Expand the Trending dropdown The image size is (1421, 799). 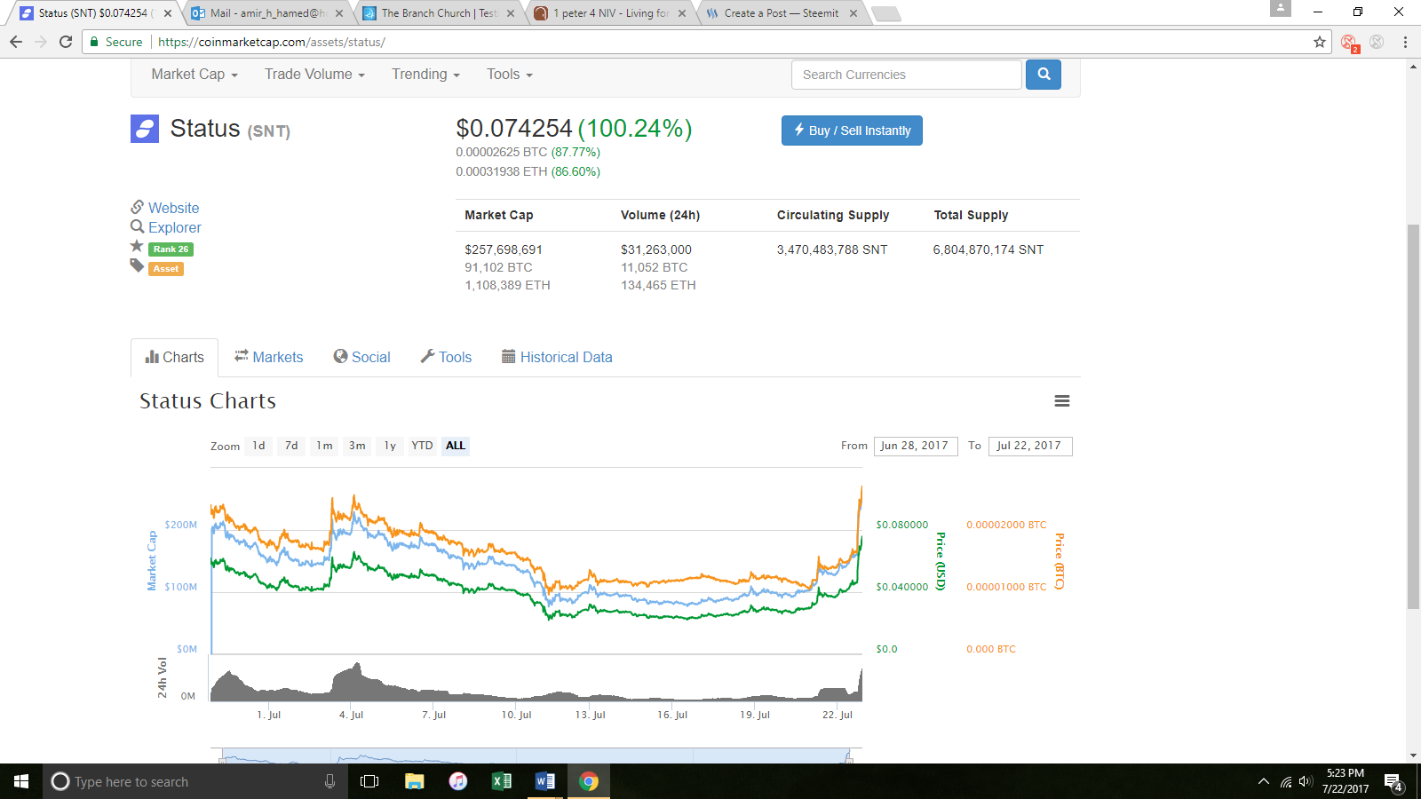click(425, 75)
